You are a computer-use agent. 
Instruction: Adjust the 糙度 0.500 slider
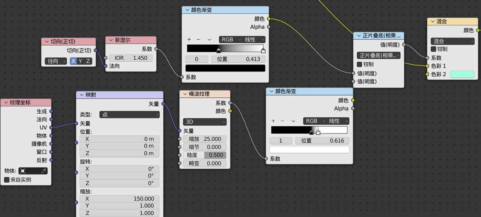coord(205,155)
